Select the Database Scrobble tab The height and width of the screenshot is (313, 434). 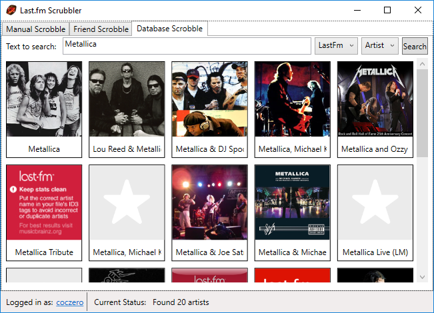click(x=170, y=29)
